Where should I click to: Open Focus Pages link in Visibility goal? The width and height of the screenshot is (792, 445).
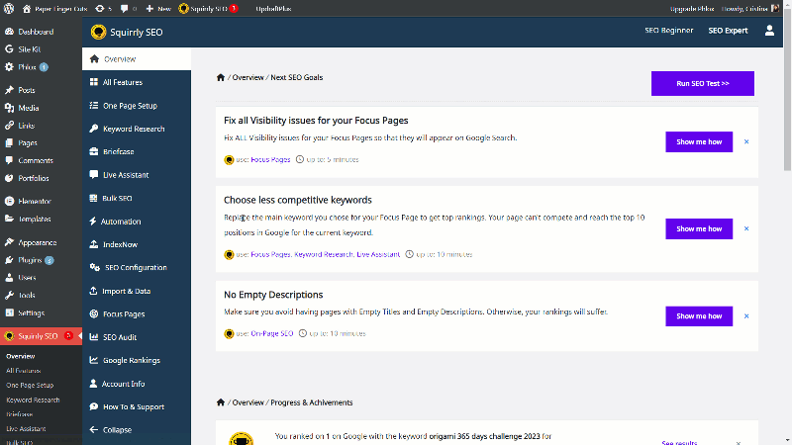[x=270, y=159]
